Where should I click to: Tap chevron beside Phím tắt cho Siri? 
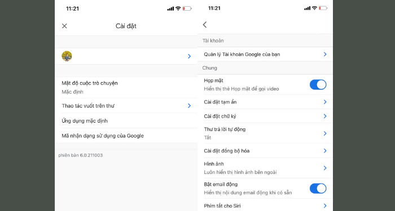click(x=325, y=206)
